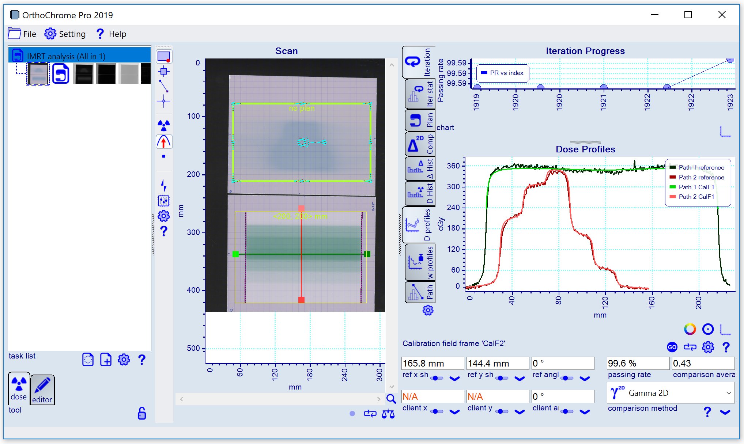
Task: Click the radiation dose icon in the toolbar
Action: pos(163,125)
